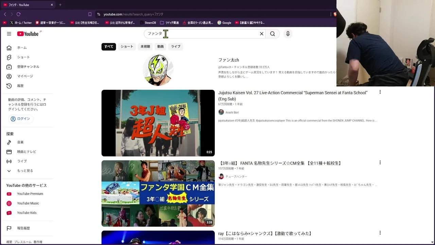Open the Google bookmark
The height and width of the screenshot is (245, 435).
tap(224, 23)
